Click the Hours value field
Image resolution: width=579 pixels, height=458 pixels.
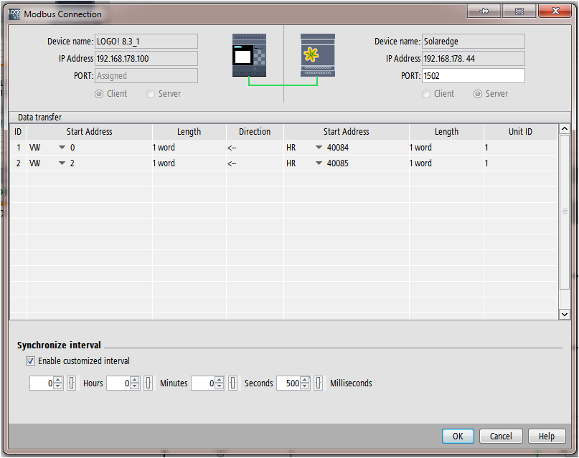tap(42, 383)
